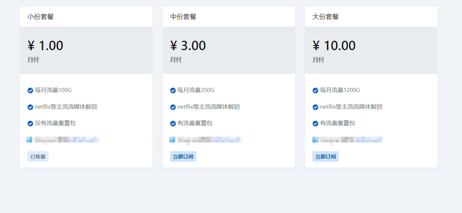Click the checkmark icon beside 每月流量1200G
Screen dimensions: 462x213
pos(315,90)
